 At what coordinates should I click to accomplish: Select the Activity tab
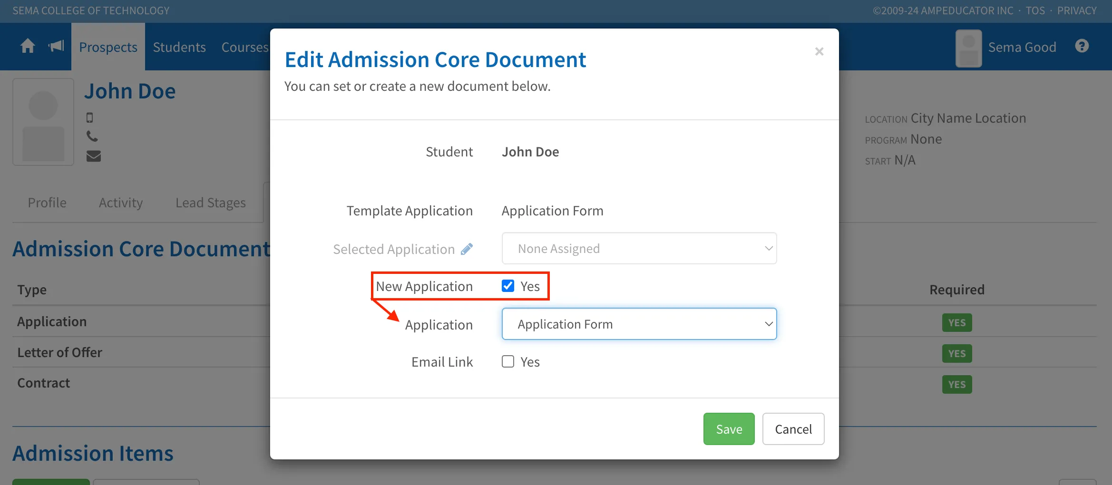(121, 203)
